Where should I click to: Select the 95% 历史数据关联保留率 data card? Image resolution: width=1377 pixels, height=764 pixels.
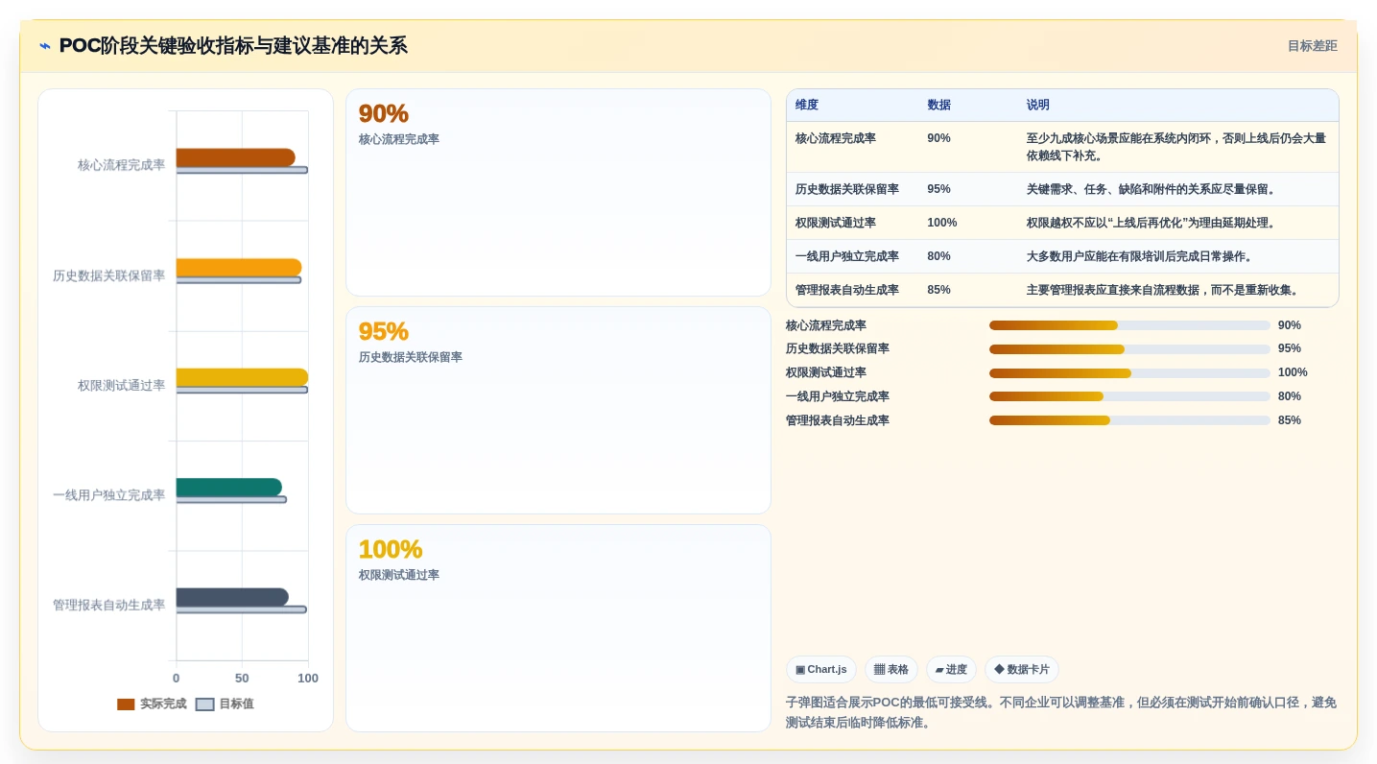click(x=558, y=410)
